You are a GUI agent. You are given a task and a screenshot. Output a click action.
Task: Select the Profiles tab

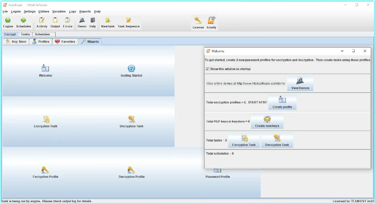tap(41, 41)
